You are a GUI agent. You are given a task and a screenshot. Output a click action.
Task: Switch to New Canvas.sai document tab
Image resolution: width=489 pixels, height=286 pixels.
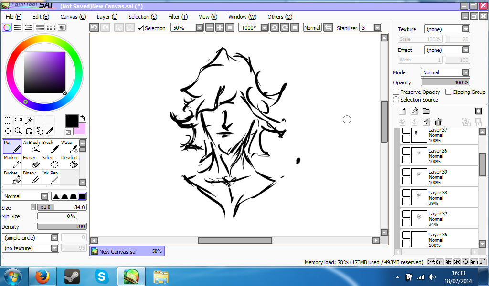(x=127, y=251)
